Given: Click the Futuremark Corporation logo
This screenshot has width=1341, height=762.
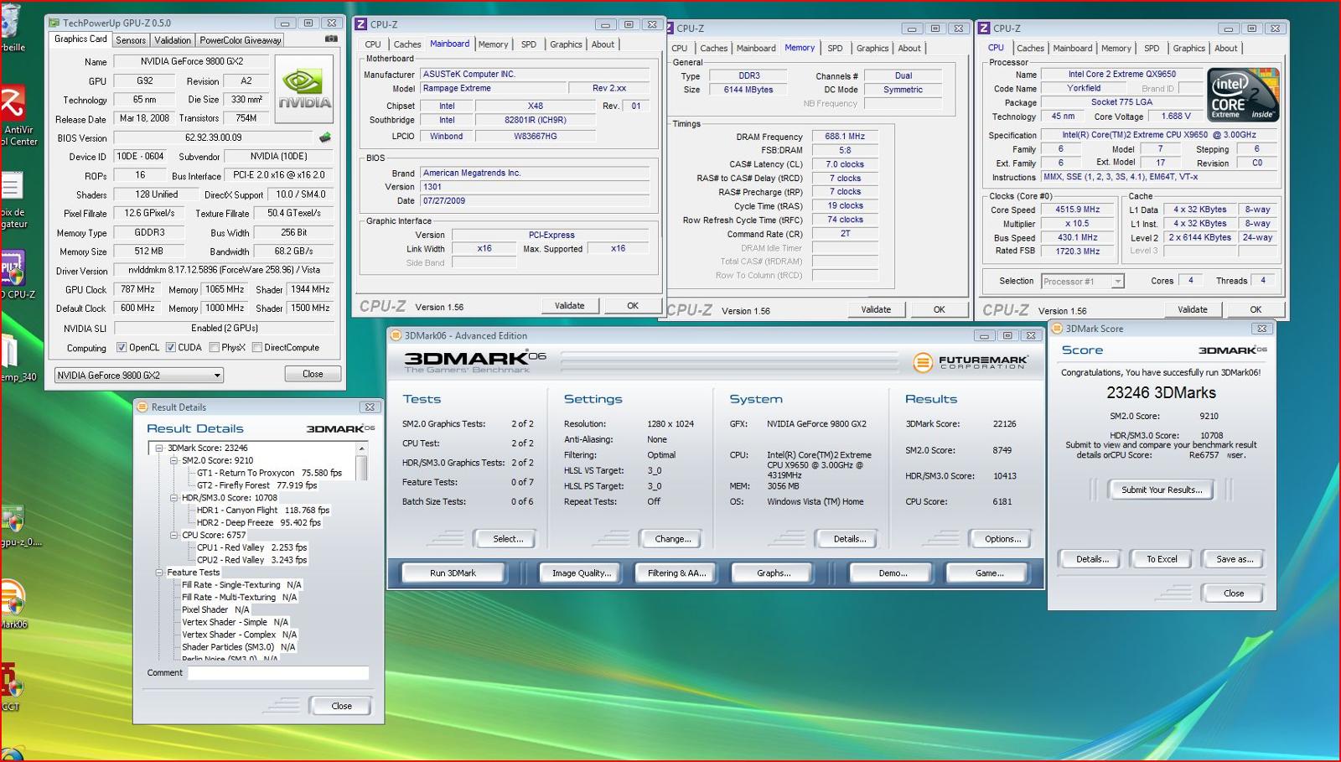Looking at the screenshot, I should (x=969, y=362).
